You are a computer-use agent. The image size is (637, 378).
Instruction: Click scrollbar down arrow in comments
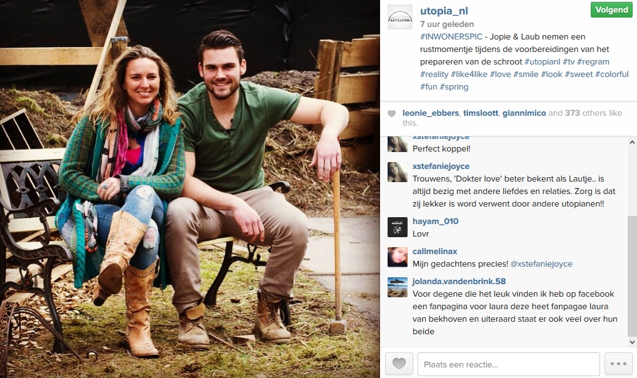(632, 342)
